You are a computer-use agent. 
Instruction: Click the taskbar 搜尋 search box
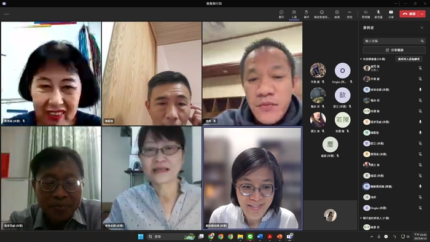tap(171, 236)
